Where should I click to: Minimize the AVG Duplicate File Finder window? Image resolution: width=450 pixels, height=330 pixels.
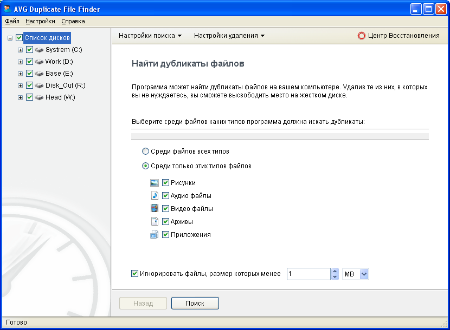click(x=416, y=9)
